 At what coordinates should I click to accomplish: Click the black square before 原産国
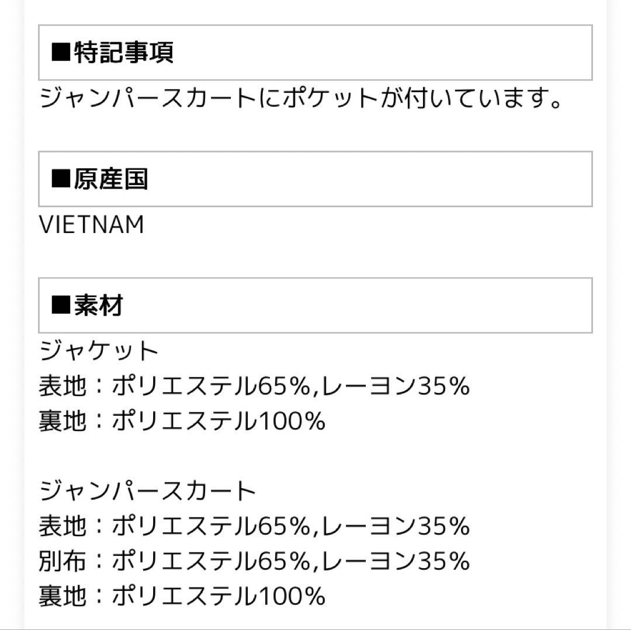coord(61,179)
